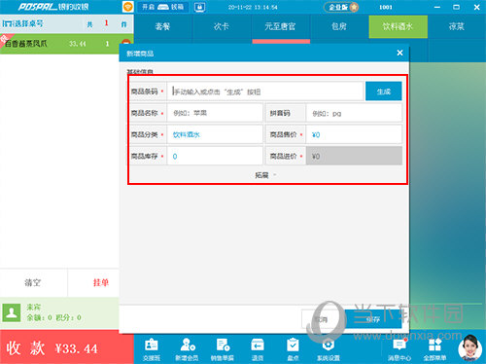Select the 百香酱蒸凤爪 order row
This screenshot has height=364, width=486.
pos(59,43)
